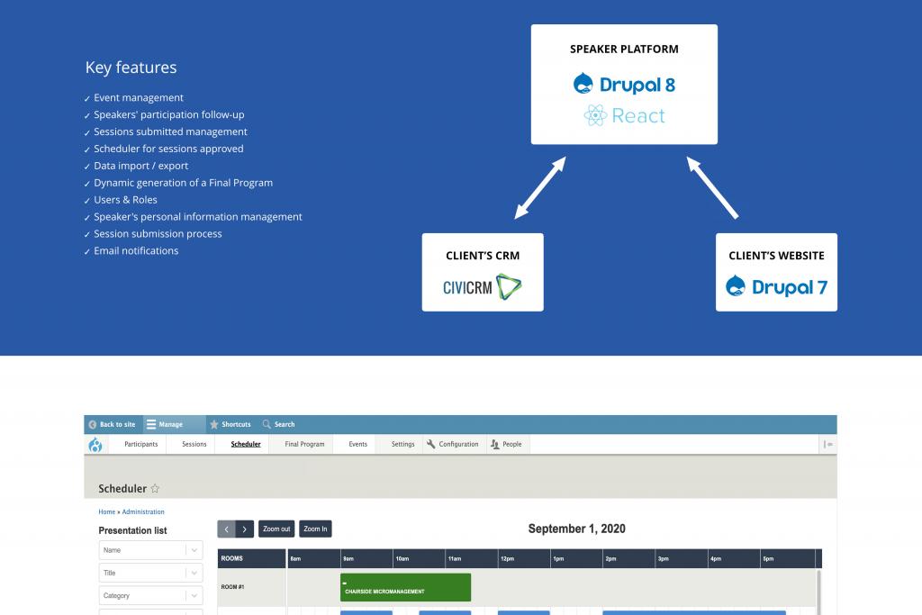Click the '2pm' time header
The width and height of the screenshot is (922, 615).
click(611, 558)
